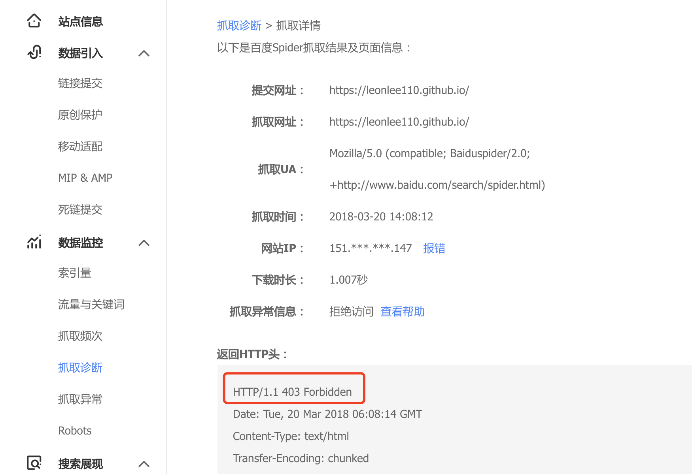Screen dimensions: 692x474
Task: Select the 搜索展现 menu heading
Action: [81, 464]
